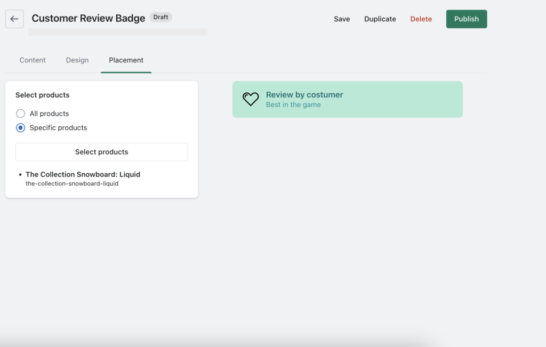This screenshot has width=546, height=347.
Task: Click the 'Review by costumer' preview title
Action: [x=304, y=95]
